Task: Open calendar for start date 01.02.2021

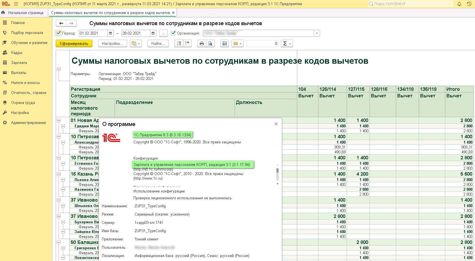Action: (111, 33)
